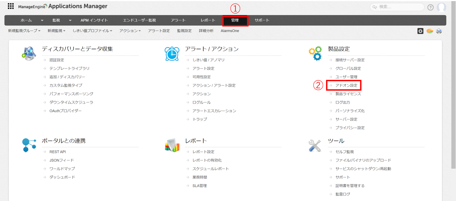
Task: Click アラート設定 in the sub-toolbar
Action: pyautogui.click(x=159, y=31)
